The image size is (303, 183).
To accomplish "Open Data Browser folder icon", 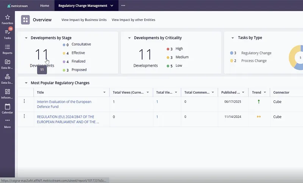I will point(7,62).
